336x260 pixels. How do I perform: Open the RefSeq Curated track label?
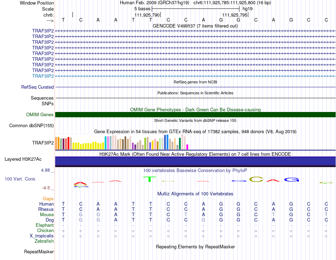tap(37, 87)
